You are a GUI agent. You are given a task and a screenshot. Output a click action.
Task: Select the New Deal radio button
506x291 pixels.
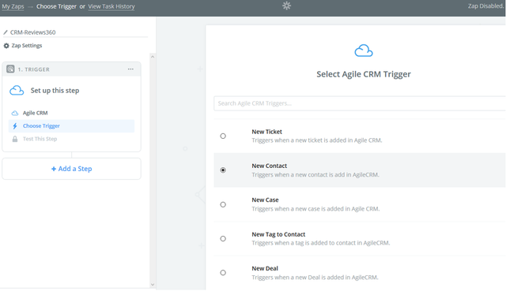tap(223, 273)
